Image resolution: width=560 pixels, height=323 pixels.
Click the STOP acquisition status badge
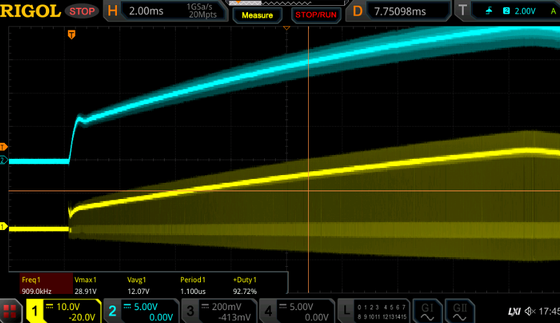pyautogui.click(x=82, y=12)
